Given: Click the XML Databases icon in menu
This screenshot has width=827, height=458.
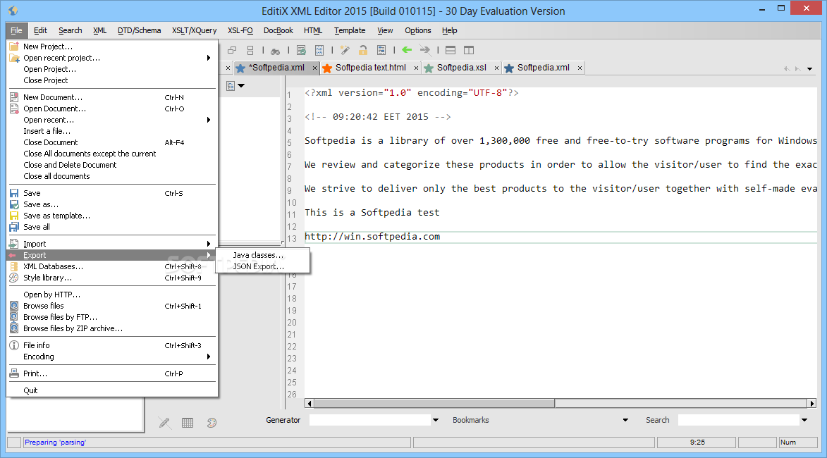Looking at the screenshot, I should point(14,266).
